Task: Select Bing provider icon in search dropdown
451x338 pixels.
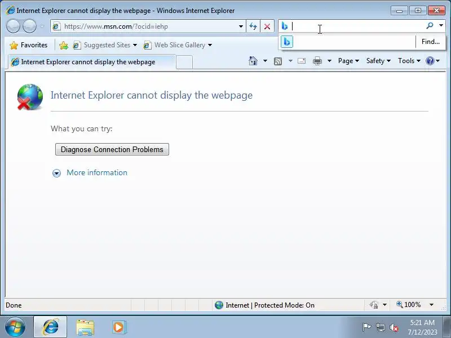Action: click(287, 42)
